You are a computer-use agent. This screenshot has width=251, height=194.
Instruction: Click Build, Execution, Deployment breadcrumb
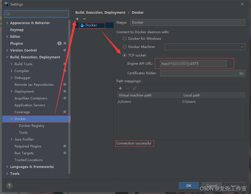100,13
